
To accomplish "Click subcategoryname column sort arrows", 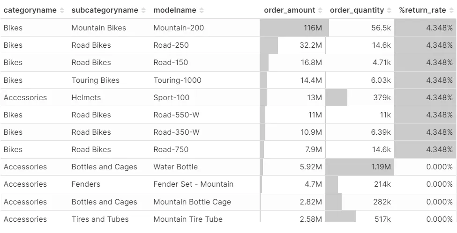I will point(143,10).
